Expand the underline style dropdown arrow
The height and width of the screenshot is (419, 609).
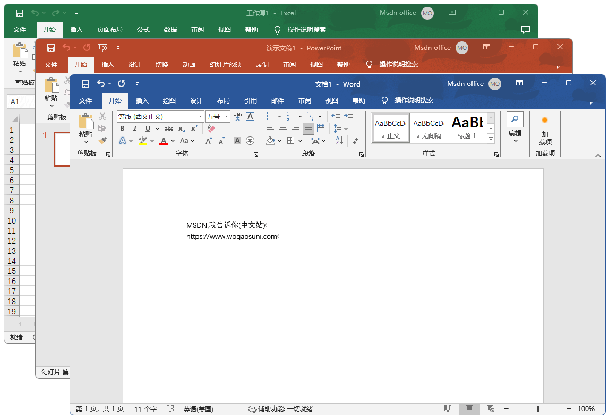157,129
